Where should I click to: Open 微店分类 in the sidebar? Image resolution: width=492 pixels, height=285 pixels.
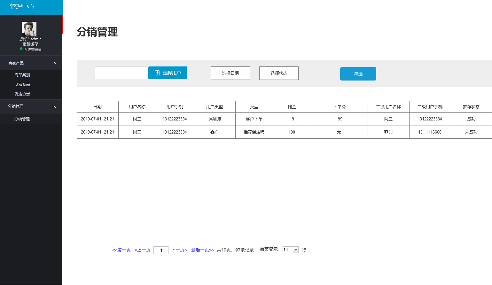[x=22, y=94]
